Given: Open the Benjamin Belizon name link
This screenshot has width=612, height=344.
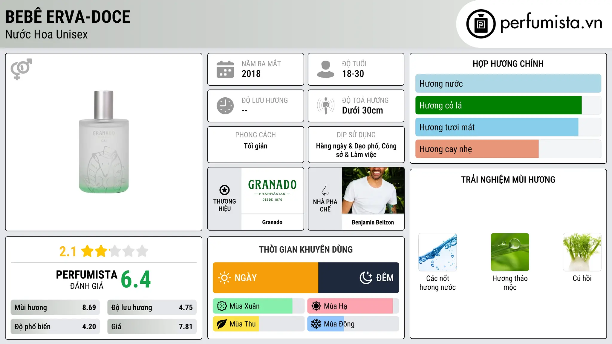Looking at the screenshot, I should (x=373, y=222).
